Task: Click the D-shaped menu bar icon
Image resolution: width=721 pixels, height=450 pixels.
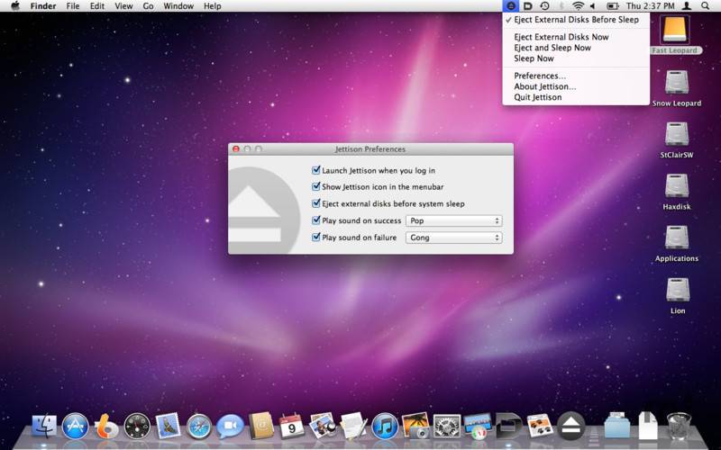Action: click(528, 6)
